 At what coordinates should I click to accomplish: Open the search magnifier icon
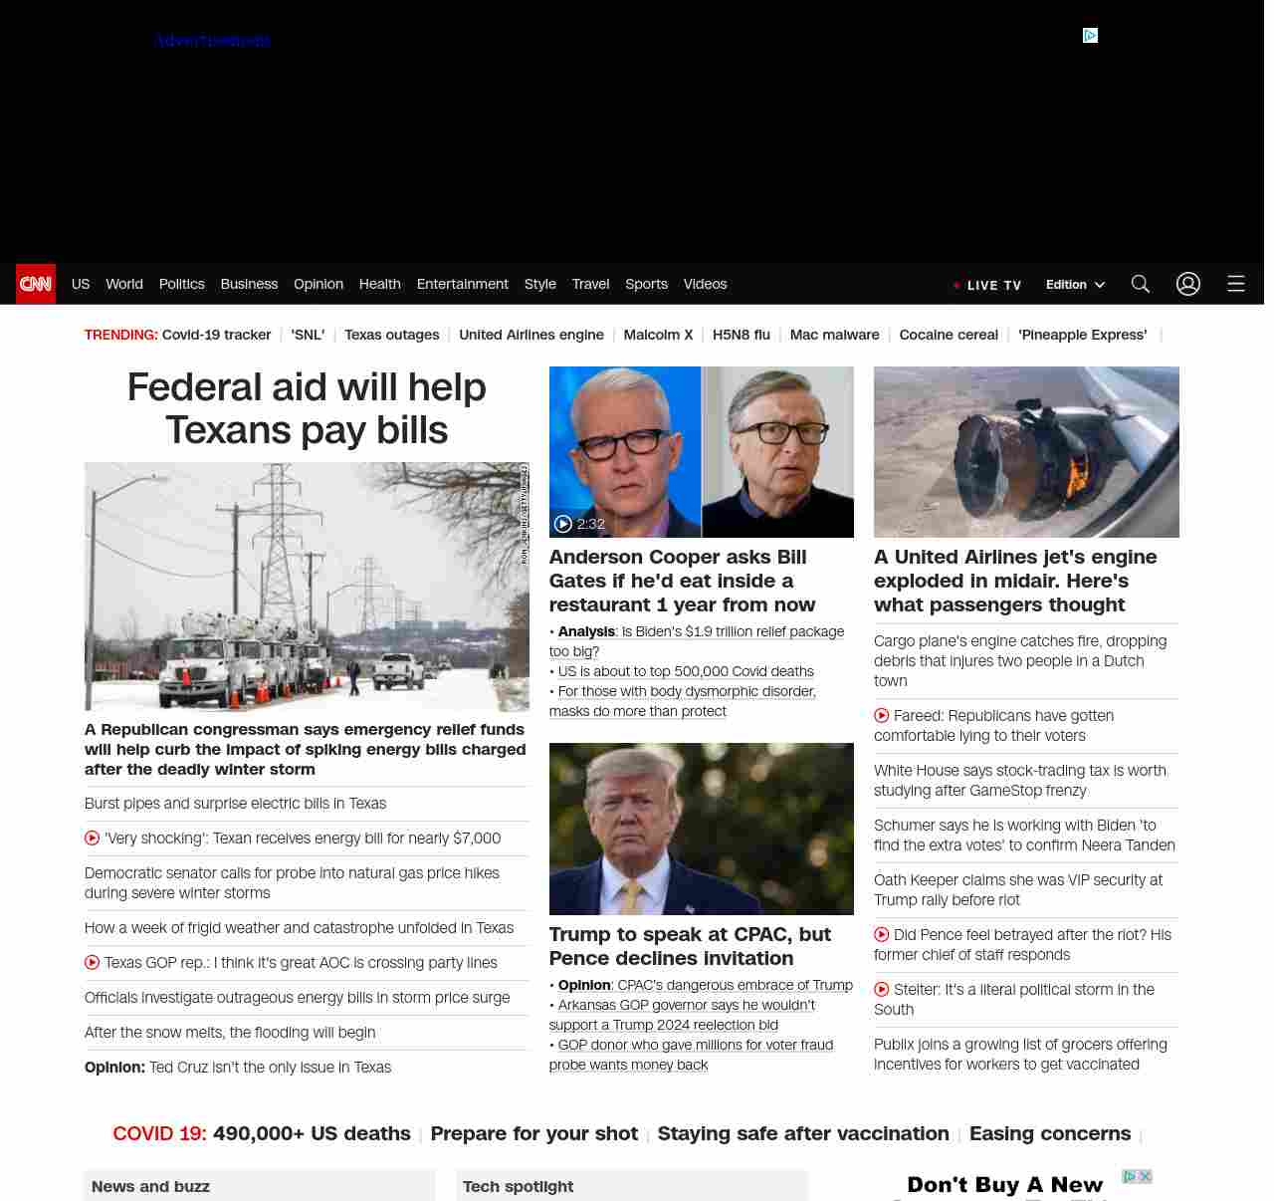coord(1140,284)
